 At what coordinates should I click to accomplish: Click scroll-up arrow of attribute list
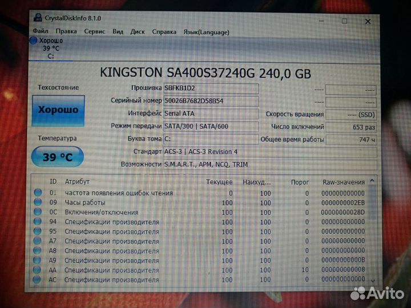(372, 181)
